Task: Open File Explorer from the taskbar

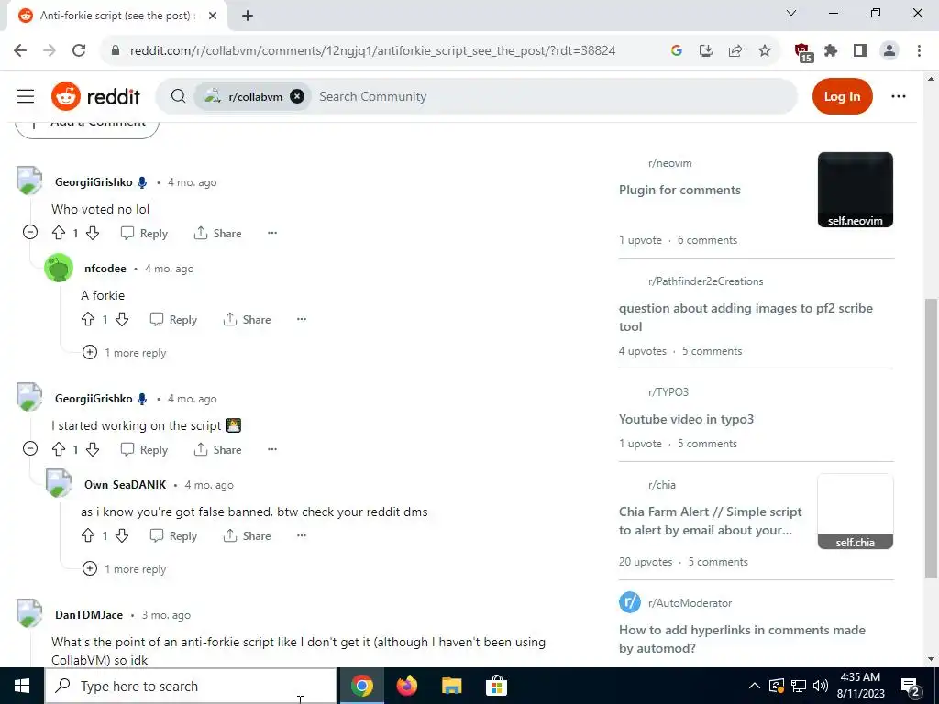Action: [x=451, y=686]
